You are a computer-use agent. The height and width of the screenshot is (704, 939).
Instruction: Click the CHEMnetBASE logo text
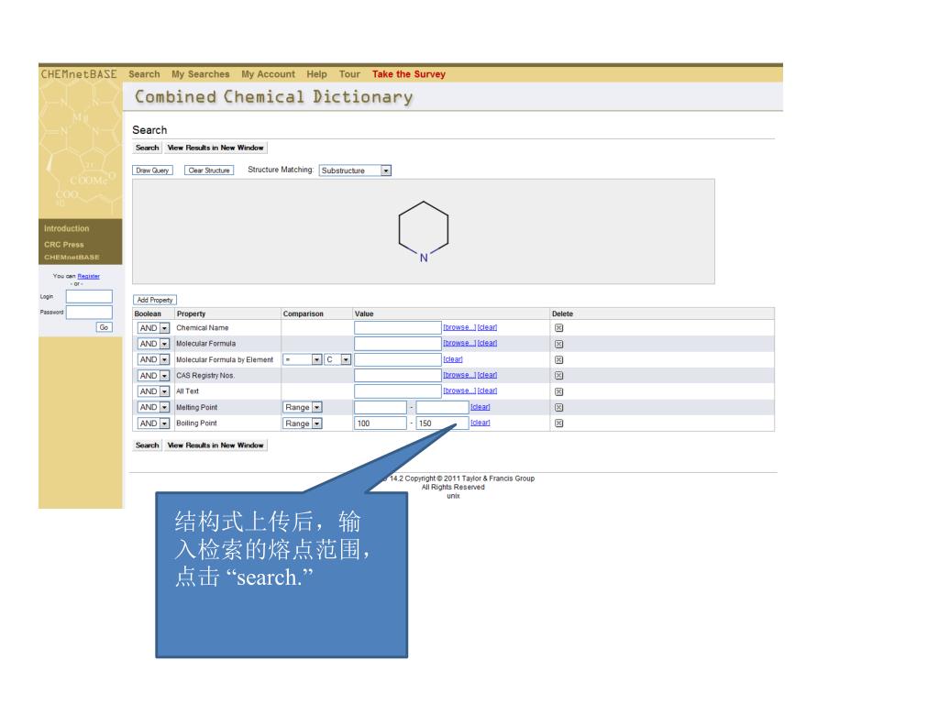79,74
